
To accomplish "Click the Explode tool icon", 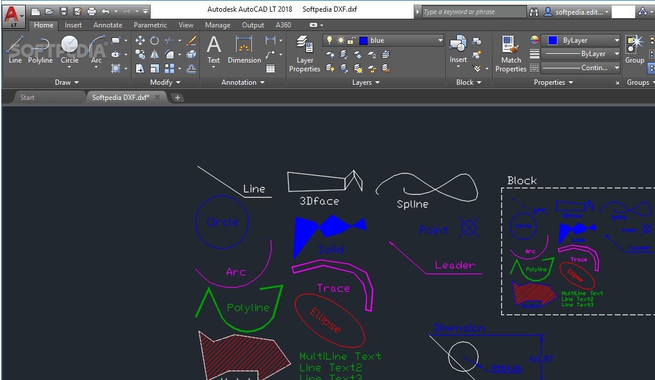I will [x=191, y=54].
